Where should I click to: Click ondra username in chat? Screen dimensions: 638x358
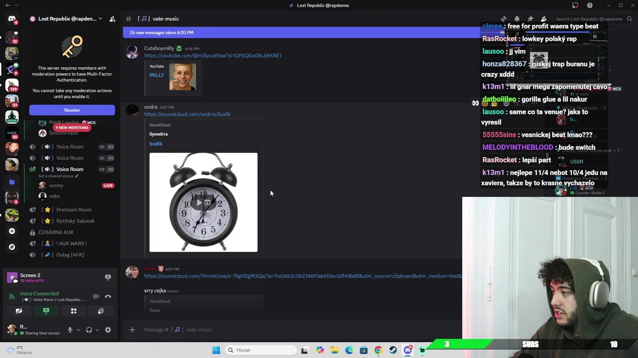[151, 107]
